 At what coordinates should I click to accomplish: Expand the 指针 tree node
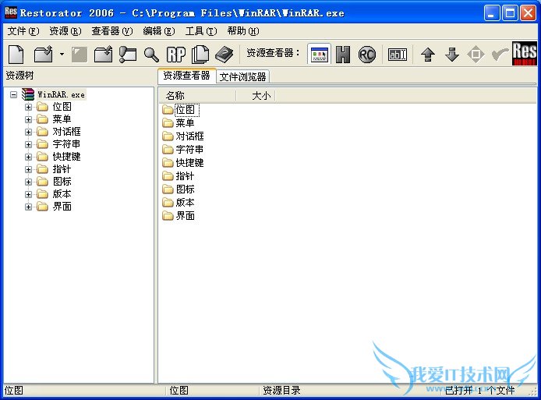28,169
